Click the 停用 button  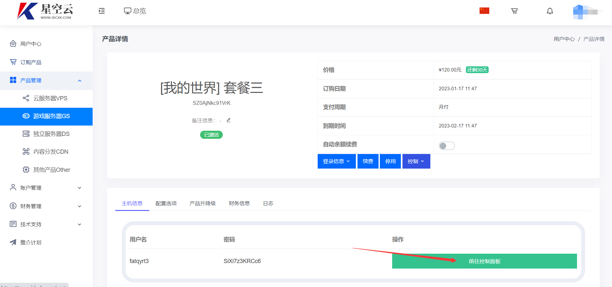coord(391,161)
